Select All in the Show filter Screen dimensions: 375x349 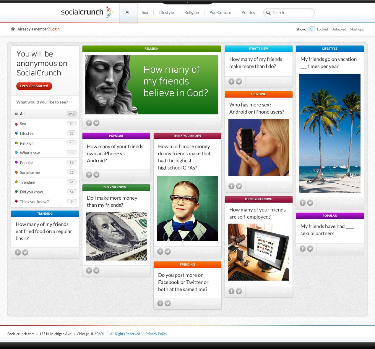311,29
